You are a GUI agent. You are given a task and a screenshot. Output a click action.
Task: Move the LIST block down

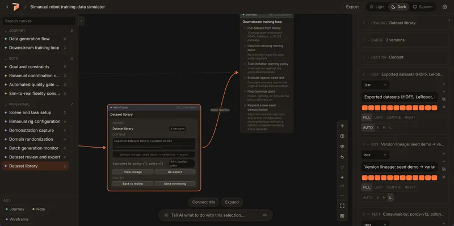444,91
